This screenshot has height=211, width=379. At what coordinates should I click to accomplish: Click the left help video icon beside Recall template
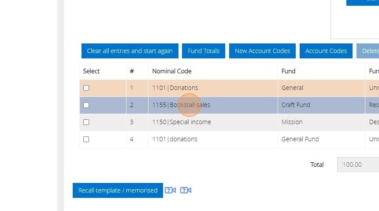[x=170, y=190]
